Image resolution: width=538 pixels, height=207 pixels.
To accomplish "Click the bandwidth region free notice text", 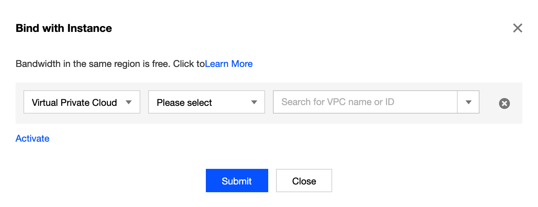I will (x=110, y=64).
